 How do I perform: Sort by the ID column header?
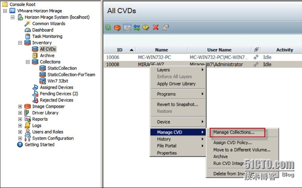pyautogui.click(x=119, y=50)
